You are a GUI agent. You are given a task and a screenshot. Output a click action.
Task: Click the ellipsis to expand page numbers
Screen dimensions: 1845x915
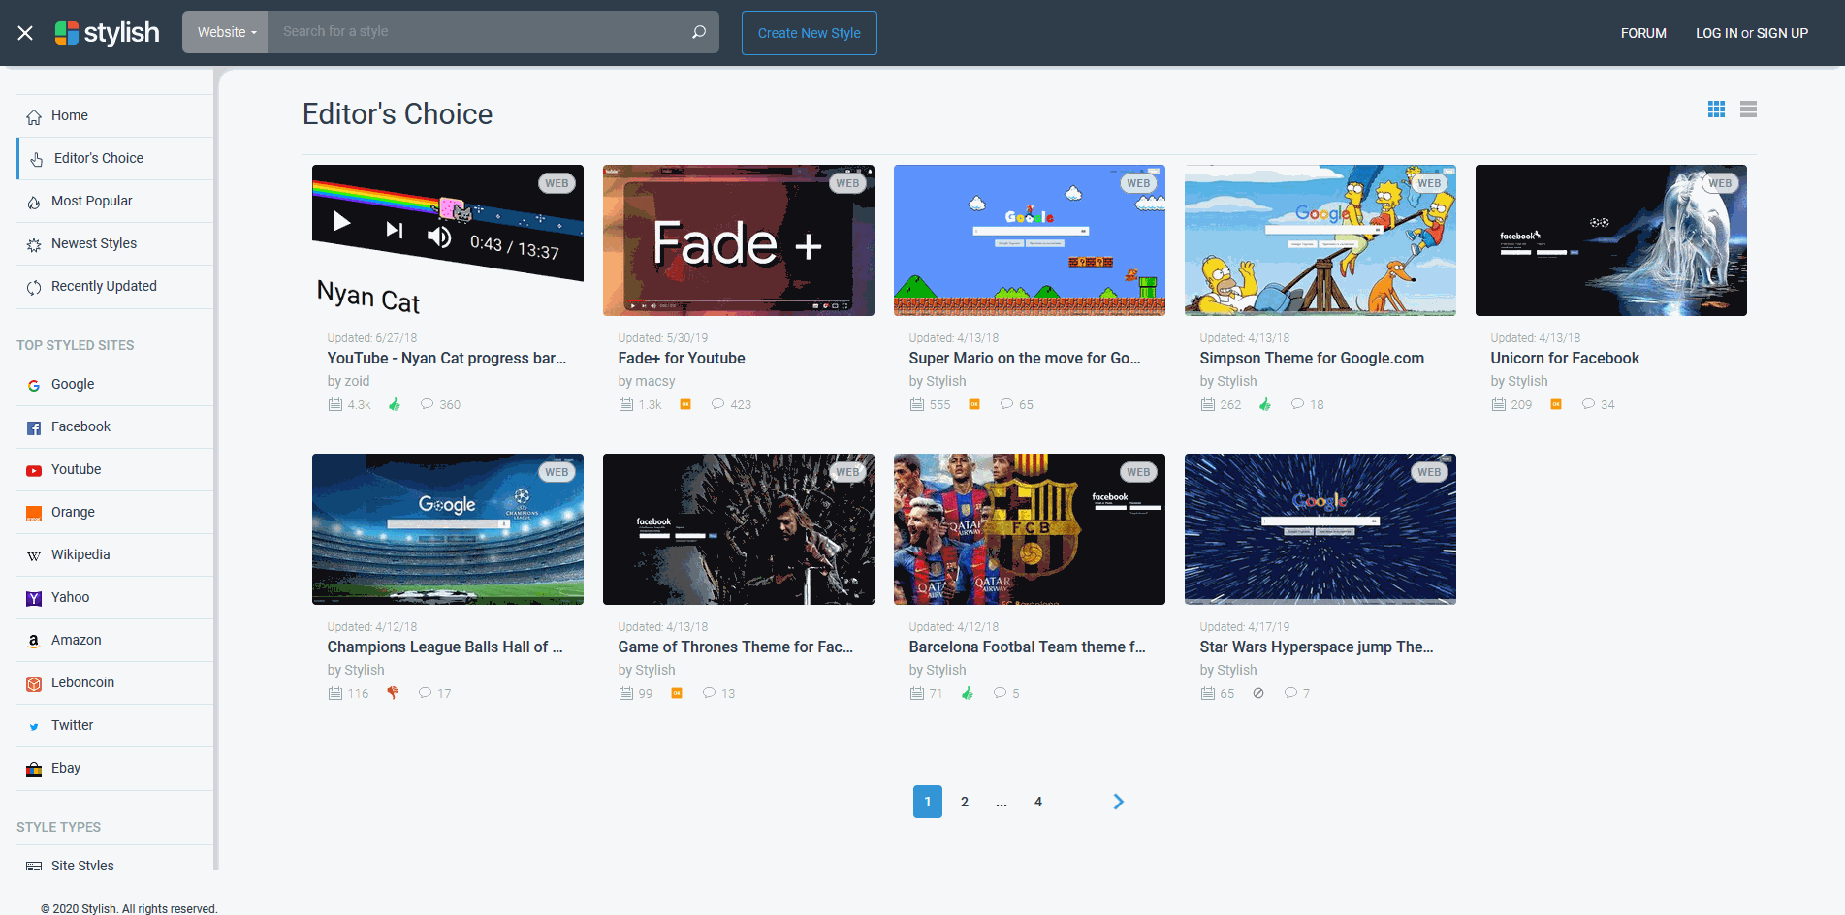tap(1001, 802)
